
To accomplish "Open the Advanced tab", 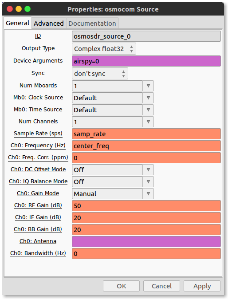I will pyautogui.click(x=49, y=24).
